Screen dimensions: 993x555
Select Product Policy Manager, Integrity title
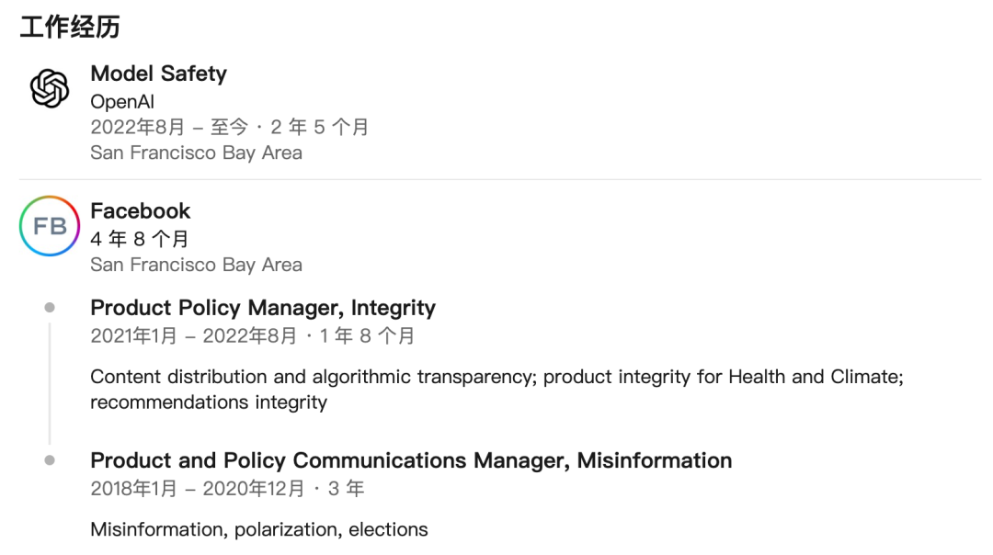pos(263,308)
